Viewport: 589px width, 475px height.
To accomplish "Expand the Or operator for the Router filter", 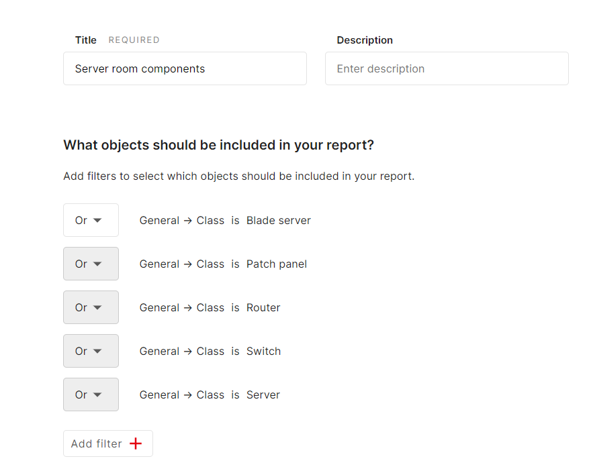I will pyautogui.click(x=91, y=307).
